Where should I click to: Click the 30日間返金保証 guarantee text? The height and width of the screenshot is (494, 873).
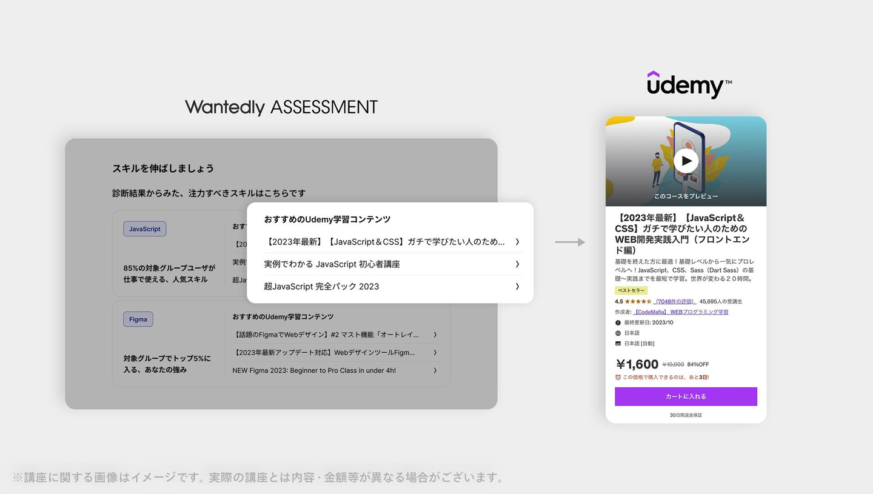(686, 415)
